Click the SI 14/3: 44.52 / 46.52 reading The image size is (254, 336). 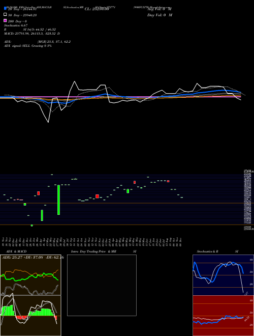40,30
